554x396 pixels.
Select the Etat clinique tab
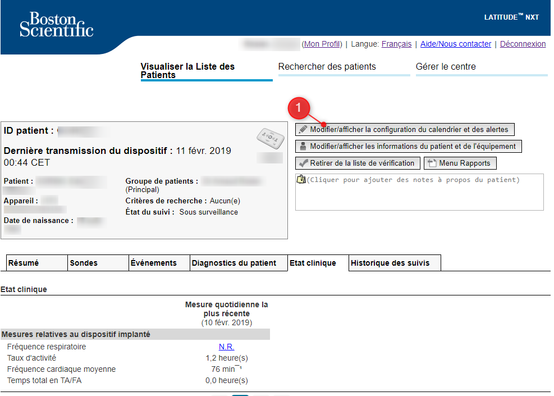point(318,263)
